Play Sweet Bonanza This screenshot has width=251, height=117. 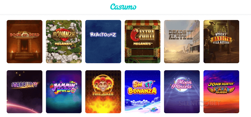(143, 92)
